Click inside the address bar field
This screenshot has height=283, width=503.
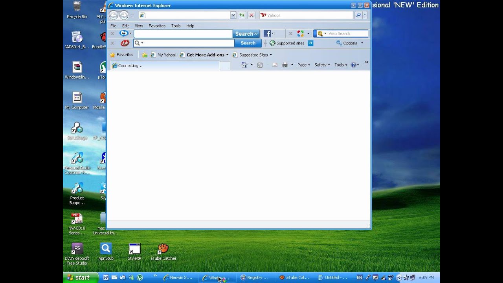[184, 15]
